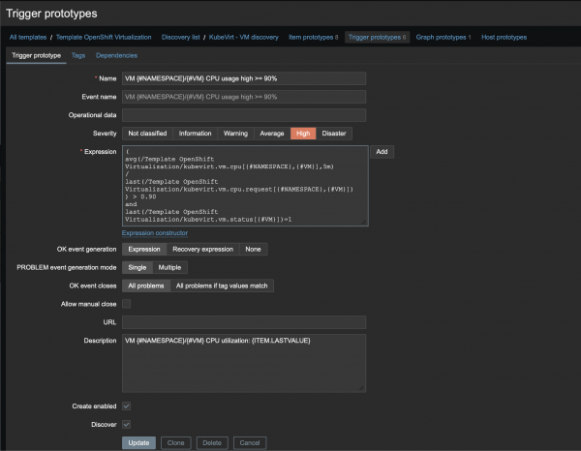The image size is (581, 451).
Task: Switch to the Tags tab
Action: [78, 55]
